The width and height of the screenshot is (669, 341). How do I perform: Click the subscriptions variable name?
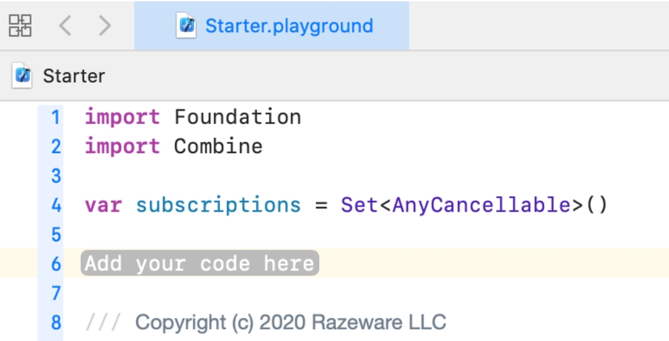point(218,205)
